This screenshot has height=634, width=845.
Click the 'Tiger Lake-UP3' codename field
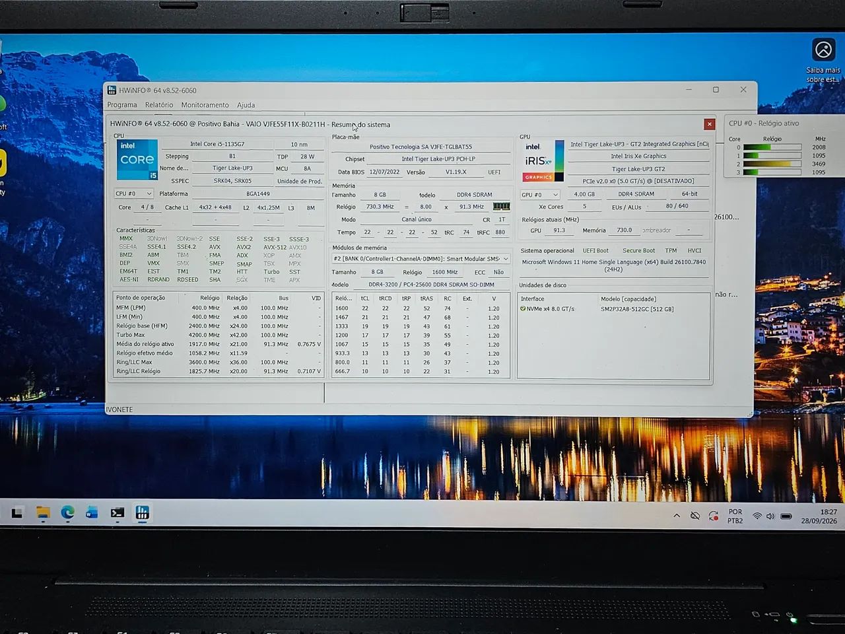pos(232,168)
